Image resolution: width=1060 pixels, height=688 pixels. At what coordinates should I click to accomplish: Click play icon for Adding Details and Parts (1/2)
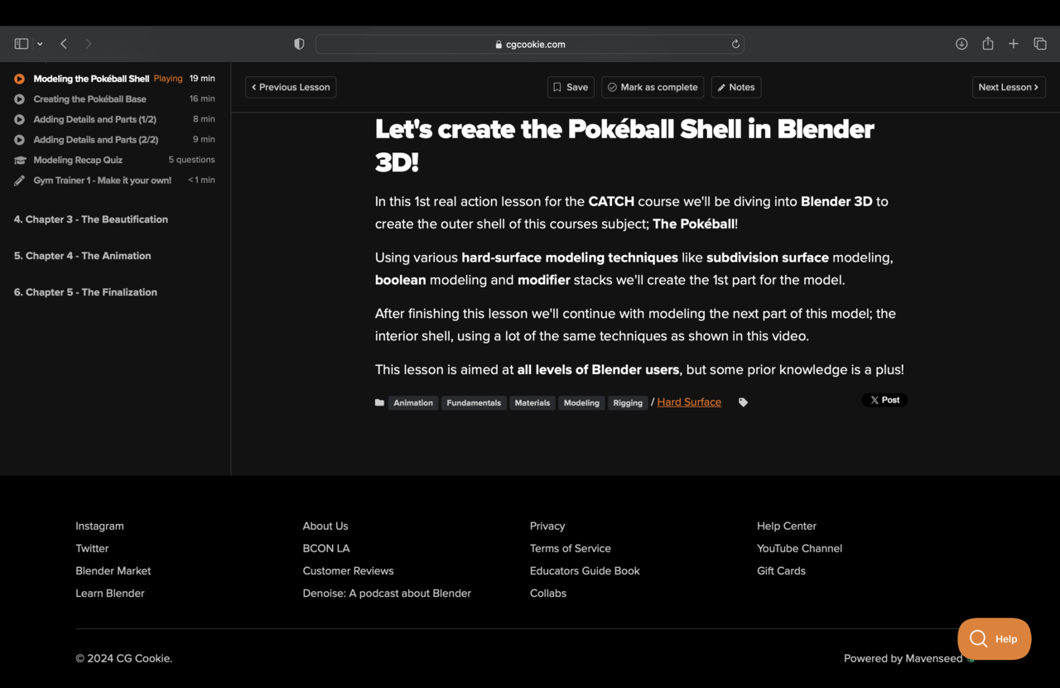pyautogui.click(x=19, y=119)
